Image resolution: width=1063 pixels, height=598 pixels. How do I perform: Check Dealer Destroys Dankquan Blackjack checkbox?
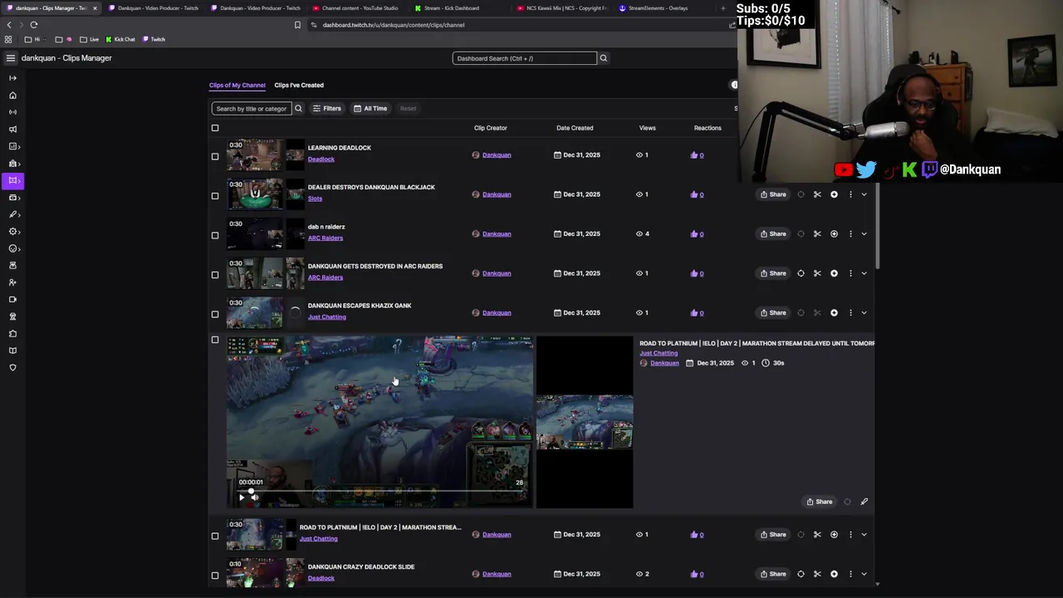[215, 196]
